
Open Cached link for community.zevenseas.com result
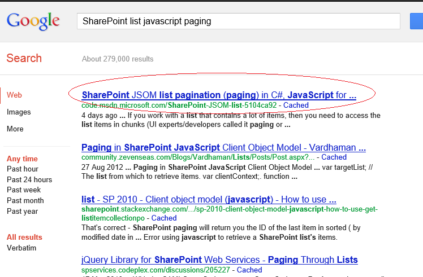(x=334, y=157)
